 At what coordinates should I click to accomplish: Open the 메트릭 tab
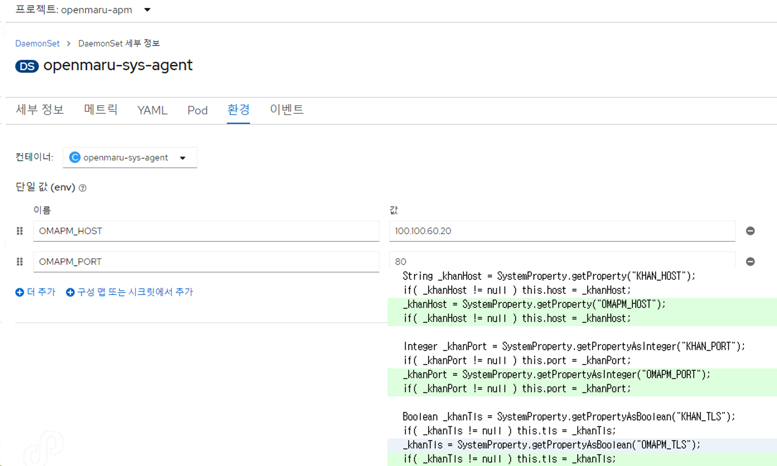[x=100, y=110]
